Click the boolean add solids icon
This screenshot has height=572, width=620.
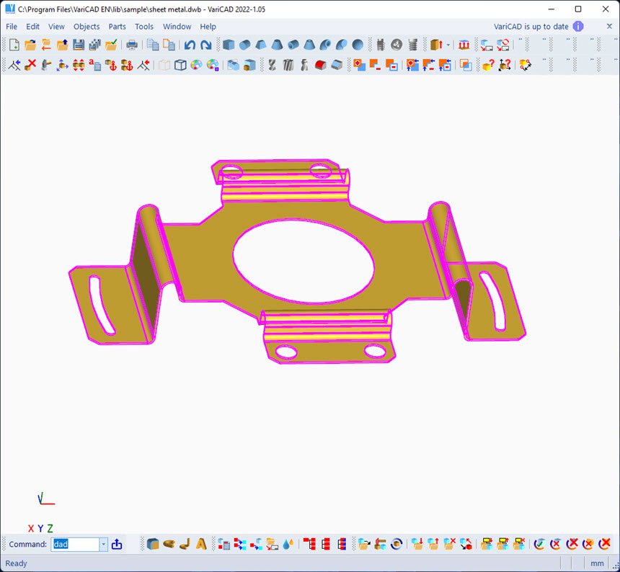pos(359,65)
